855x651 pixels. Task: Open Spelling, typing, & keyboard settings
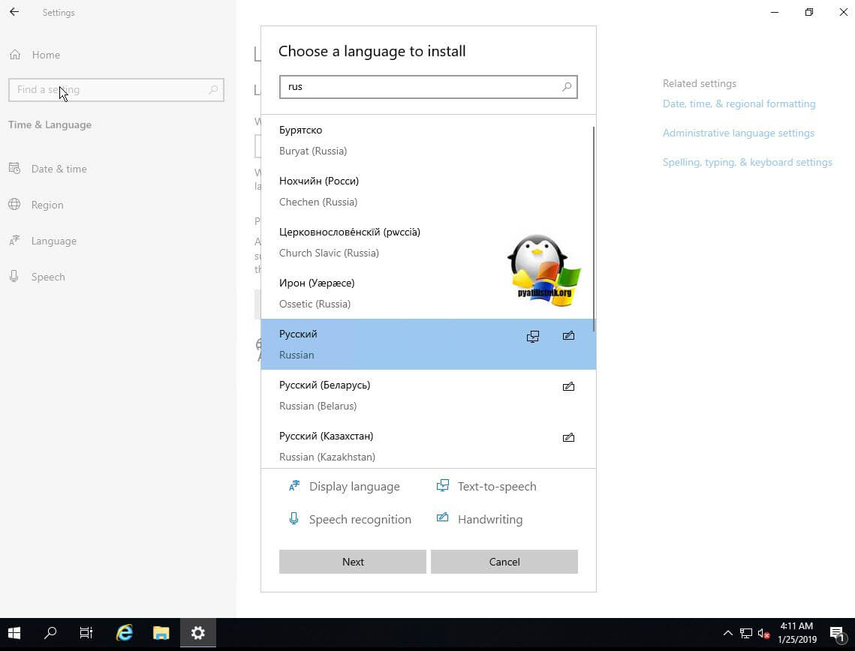point(747,162)
